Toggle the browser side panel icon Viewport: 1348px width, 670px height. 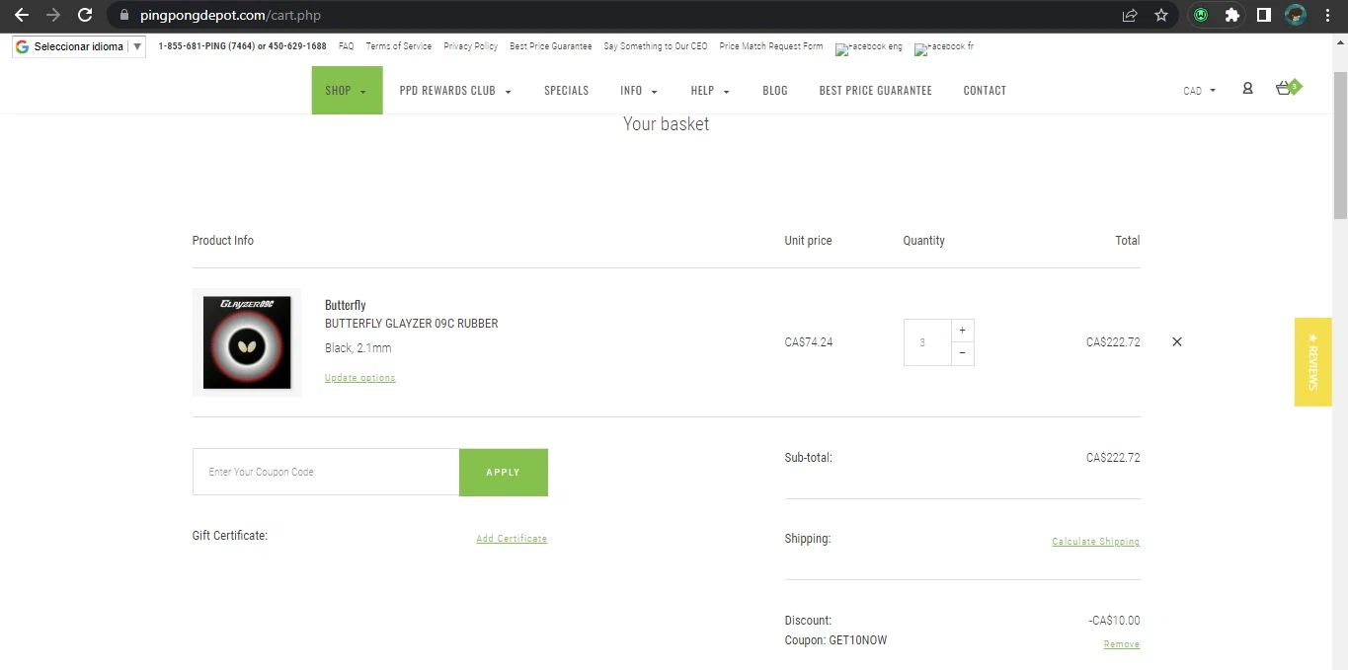click(1263, 15)
